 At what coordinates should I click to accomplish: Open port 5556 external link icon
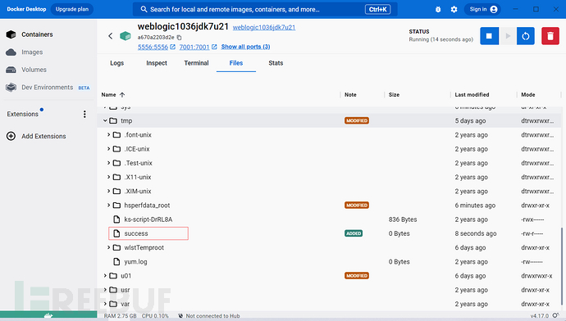(x=172, y=47)
